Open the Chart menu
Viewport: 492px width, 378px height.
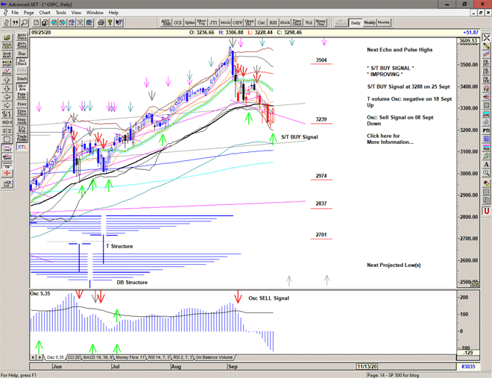coord(45,13)
